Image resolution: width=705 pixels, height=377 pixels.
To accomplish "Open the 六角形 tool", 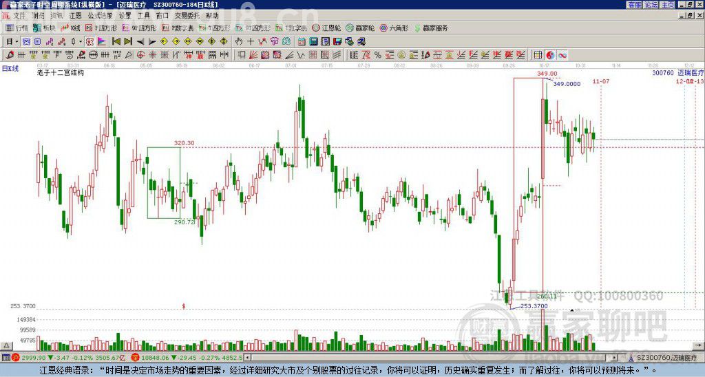I will click(394, 28).
